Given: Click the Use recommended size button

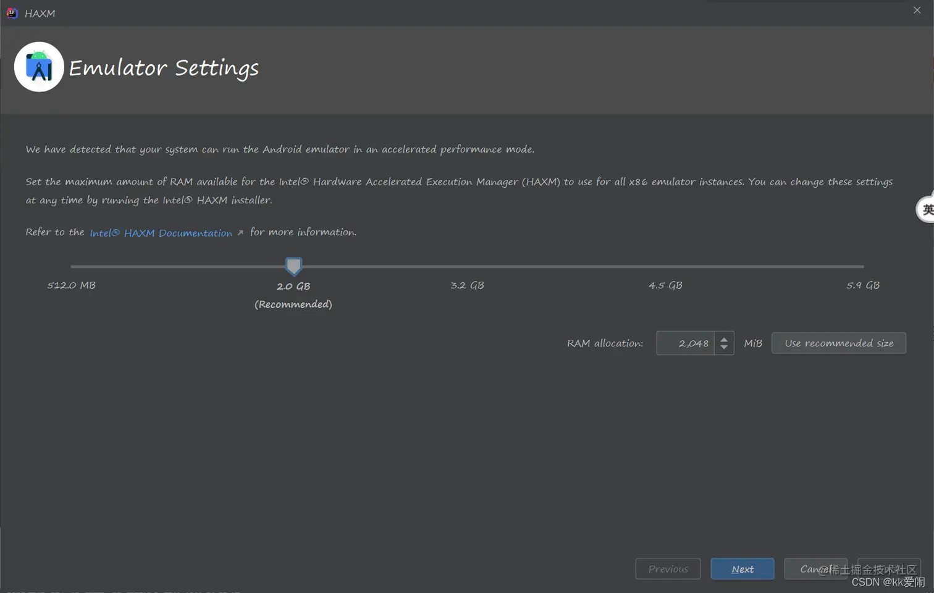Looking at the screenshot, I should click(x=839, y=343).
